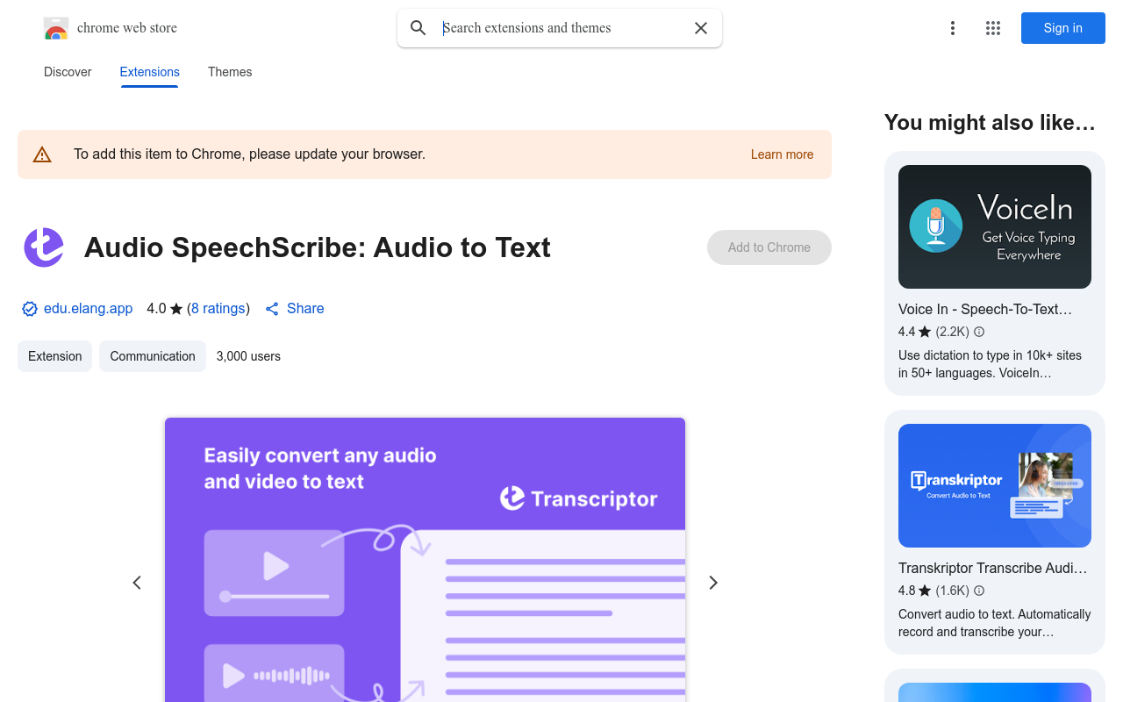Switch to the Discover tab
Viewport: 1123px width, 702px height.
[x=68, y=72]
